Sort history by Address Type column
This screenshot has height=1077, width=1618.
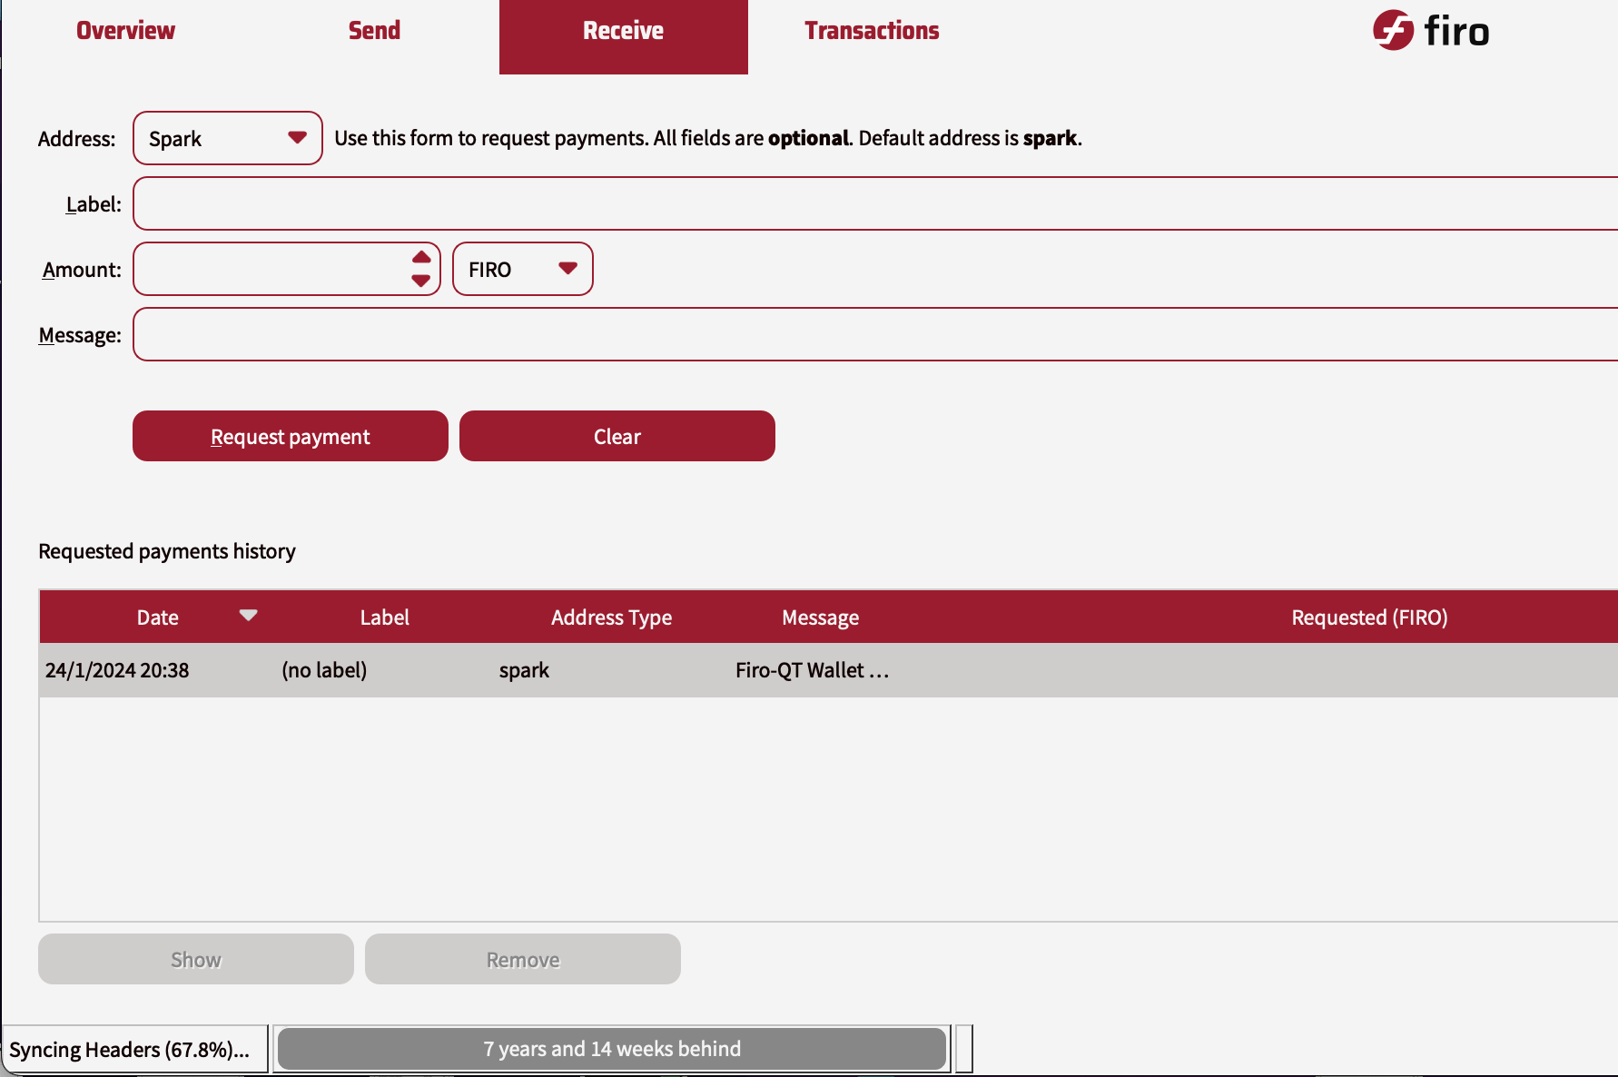tap(612, 618)
